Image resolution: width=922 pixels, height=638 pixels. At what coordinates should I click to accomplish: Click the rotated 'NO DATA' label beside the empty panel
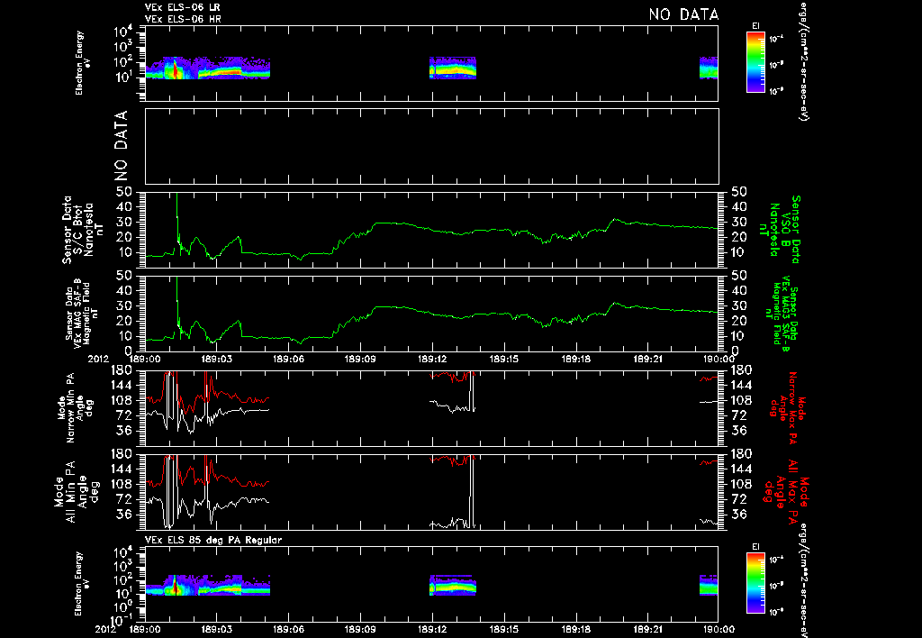121,145
